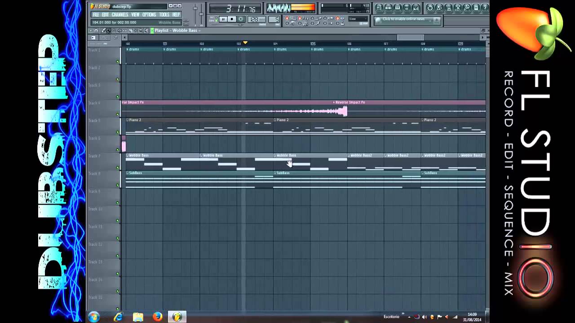
Task: Open project info document icon
Action: pos(476,8)
